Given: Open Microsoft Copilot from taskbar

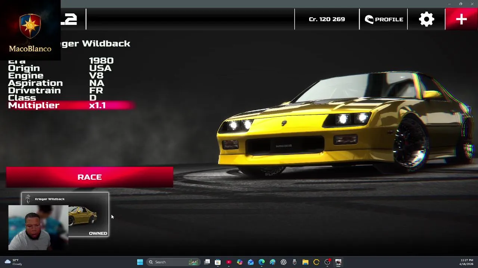Looking at the screenshot, I should (240, 262).
